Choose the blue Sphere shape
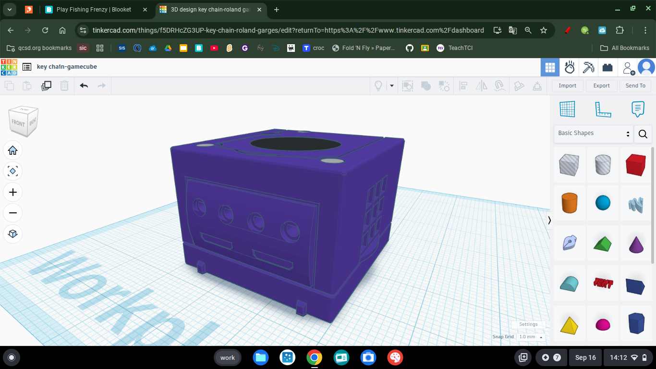 603,203
